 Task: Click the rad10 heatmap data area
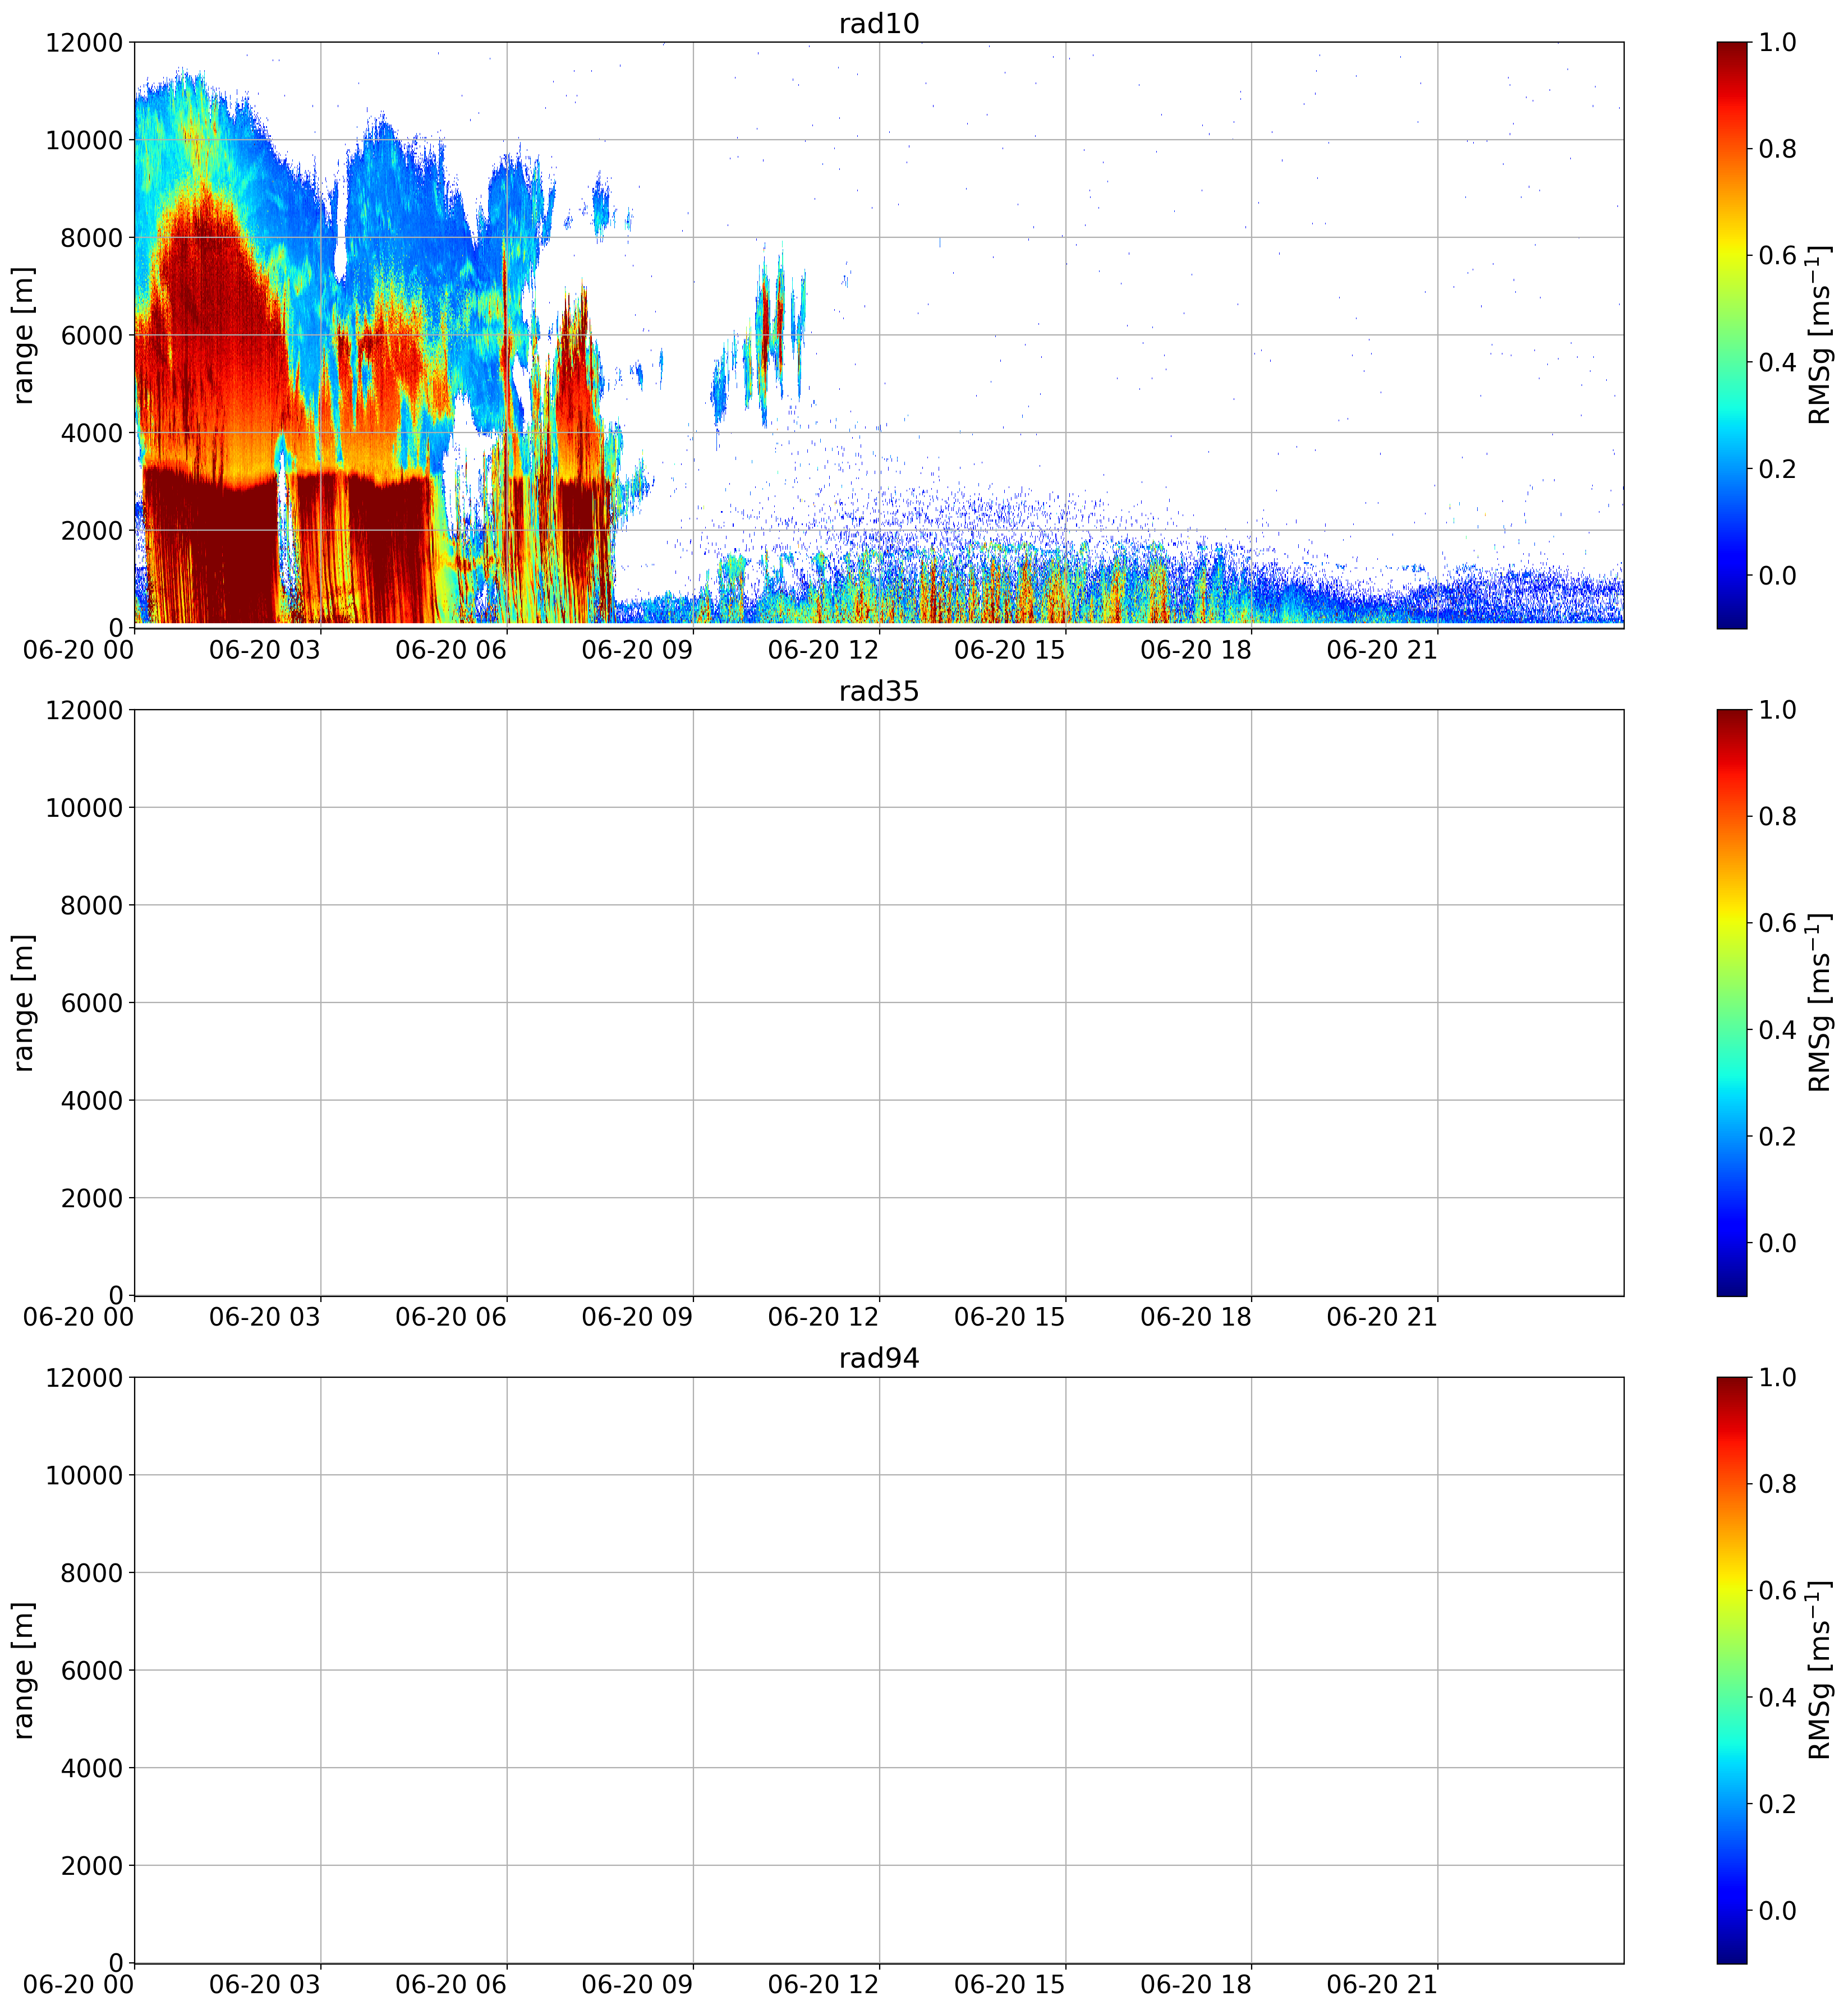point(878,335)
